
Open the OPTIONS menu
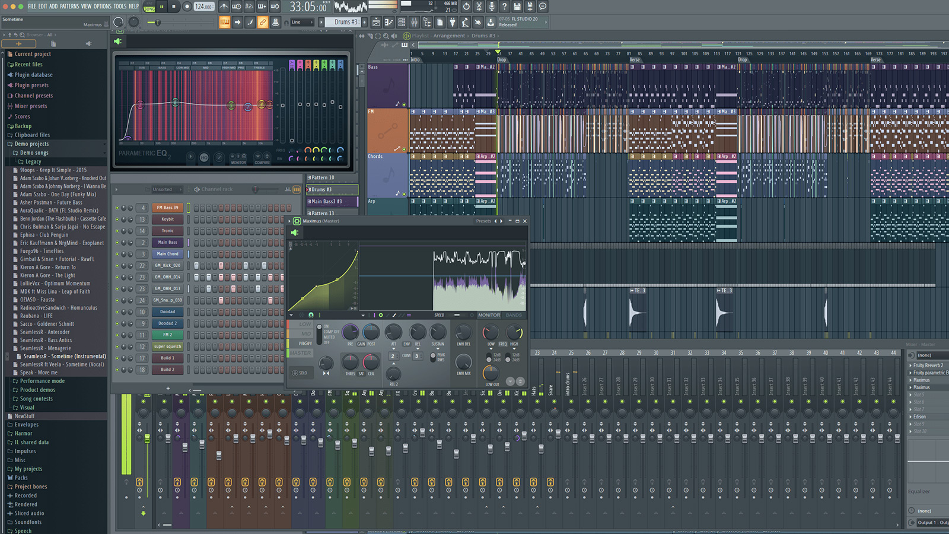pyautogui.click(x=103, y=7)
